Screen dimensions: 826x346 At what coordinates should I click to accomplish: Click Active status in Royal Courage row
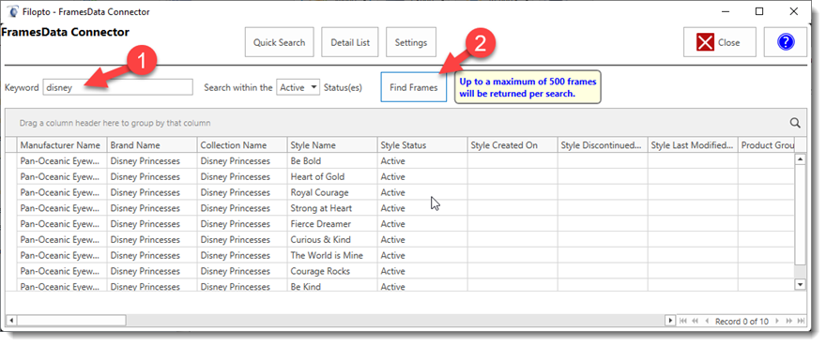(422, 192)
